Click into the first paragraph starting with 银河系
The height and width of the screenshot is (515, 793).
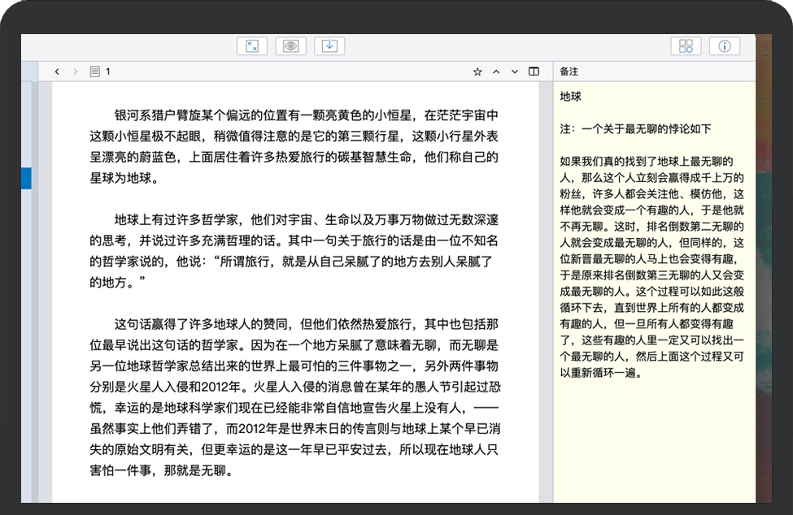pyautogui.click(x=293, y=146)
